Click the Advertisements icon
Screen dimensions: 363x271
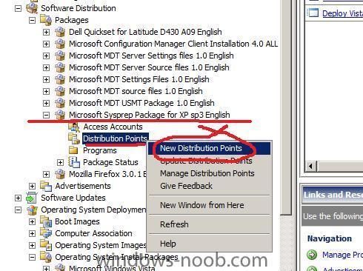pyautogui.click(x=46, y=186)
